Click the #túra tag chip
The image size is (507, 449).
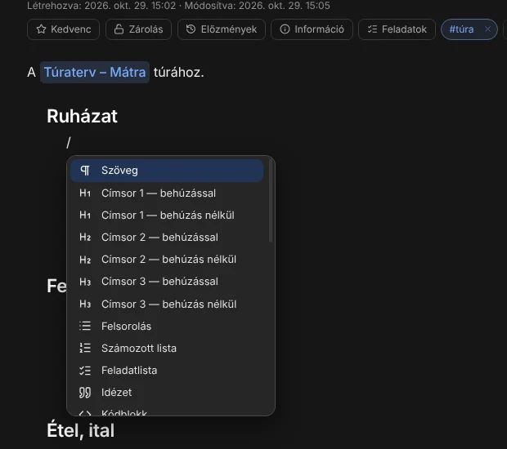coord(462,29)
